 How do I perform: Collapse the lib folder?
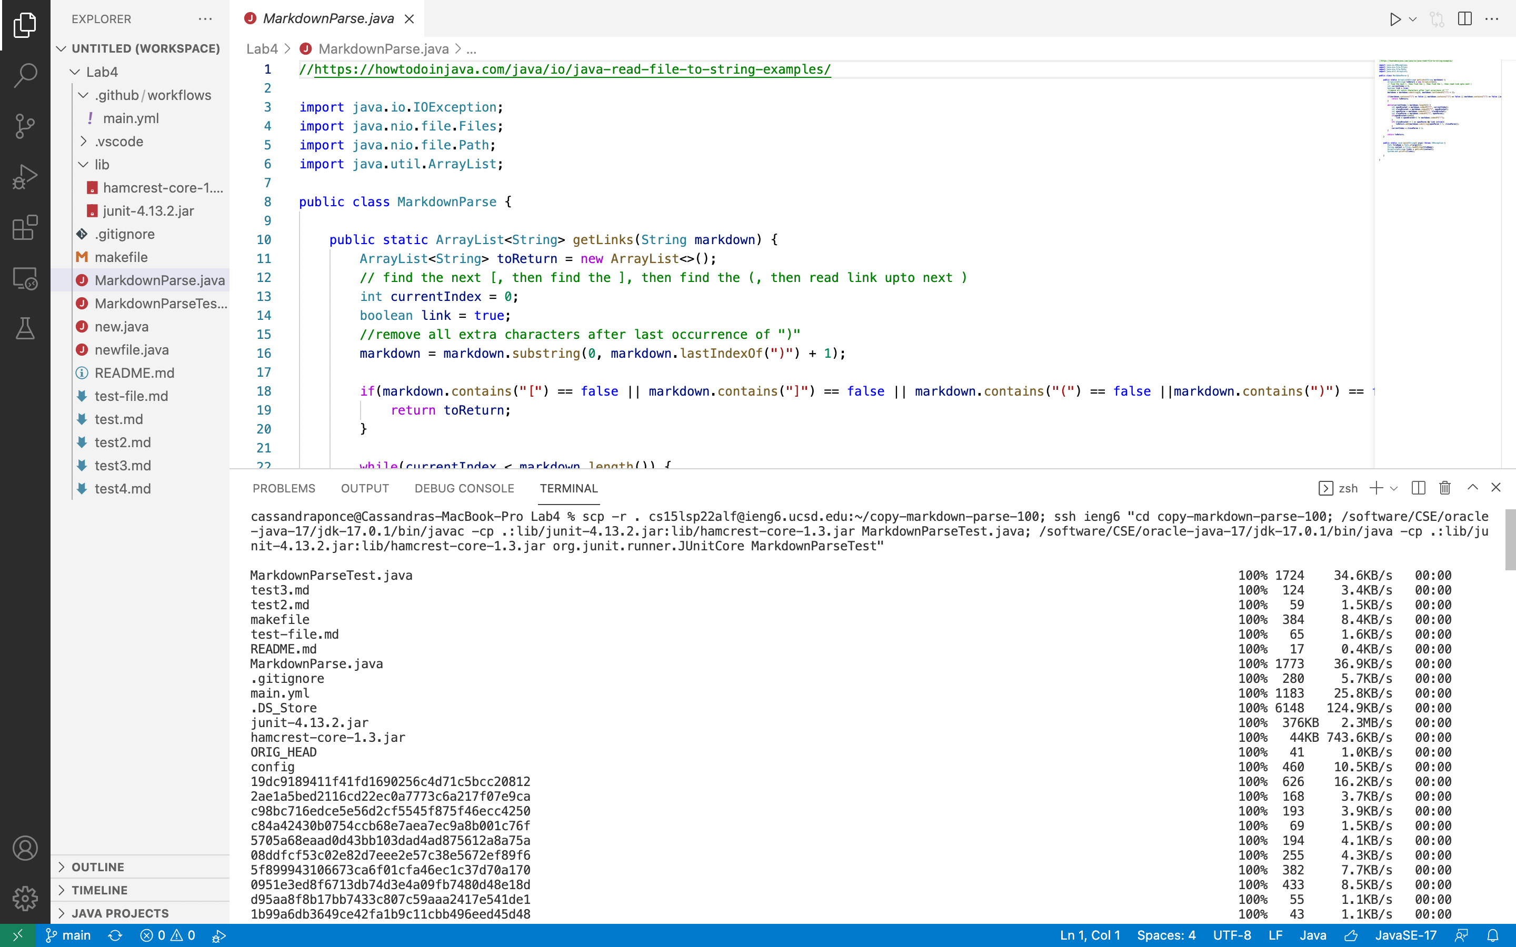click(x=141, y=165)
